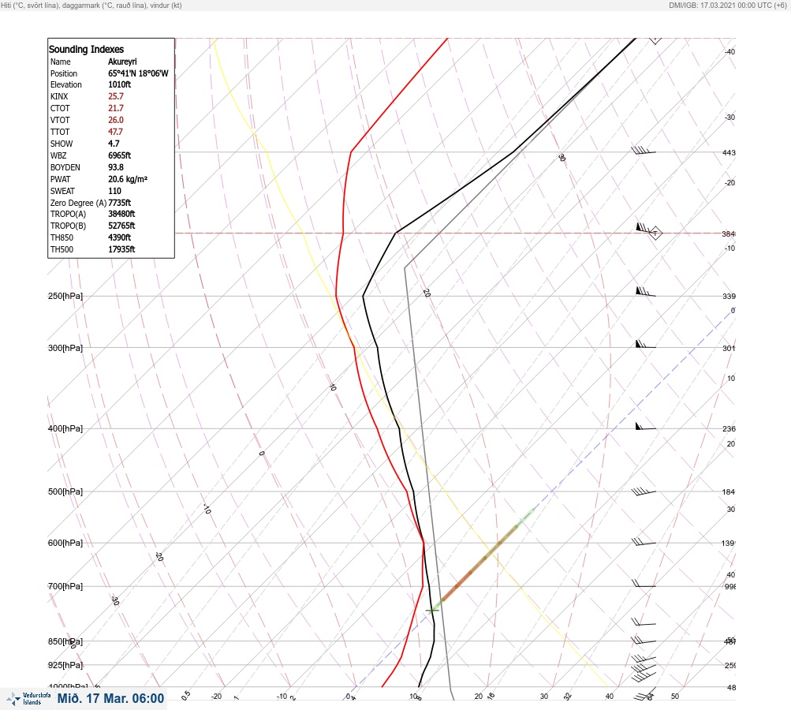The image size is (791, 710).
Task: Click the TROPO(A) value 38480ft
Action: [x=121, y=214]
